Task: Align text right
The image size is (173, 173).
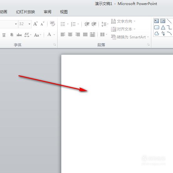Action: [78, 34]
